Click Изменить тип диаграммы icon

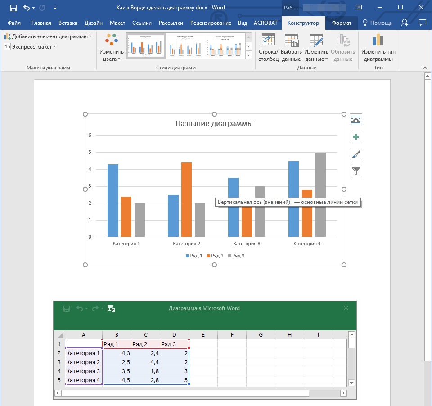point(378,42)
